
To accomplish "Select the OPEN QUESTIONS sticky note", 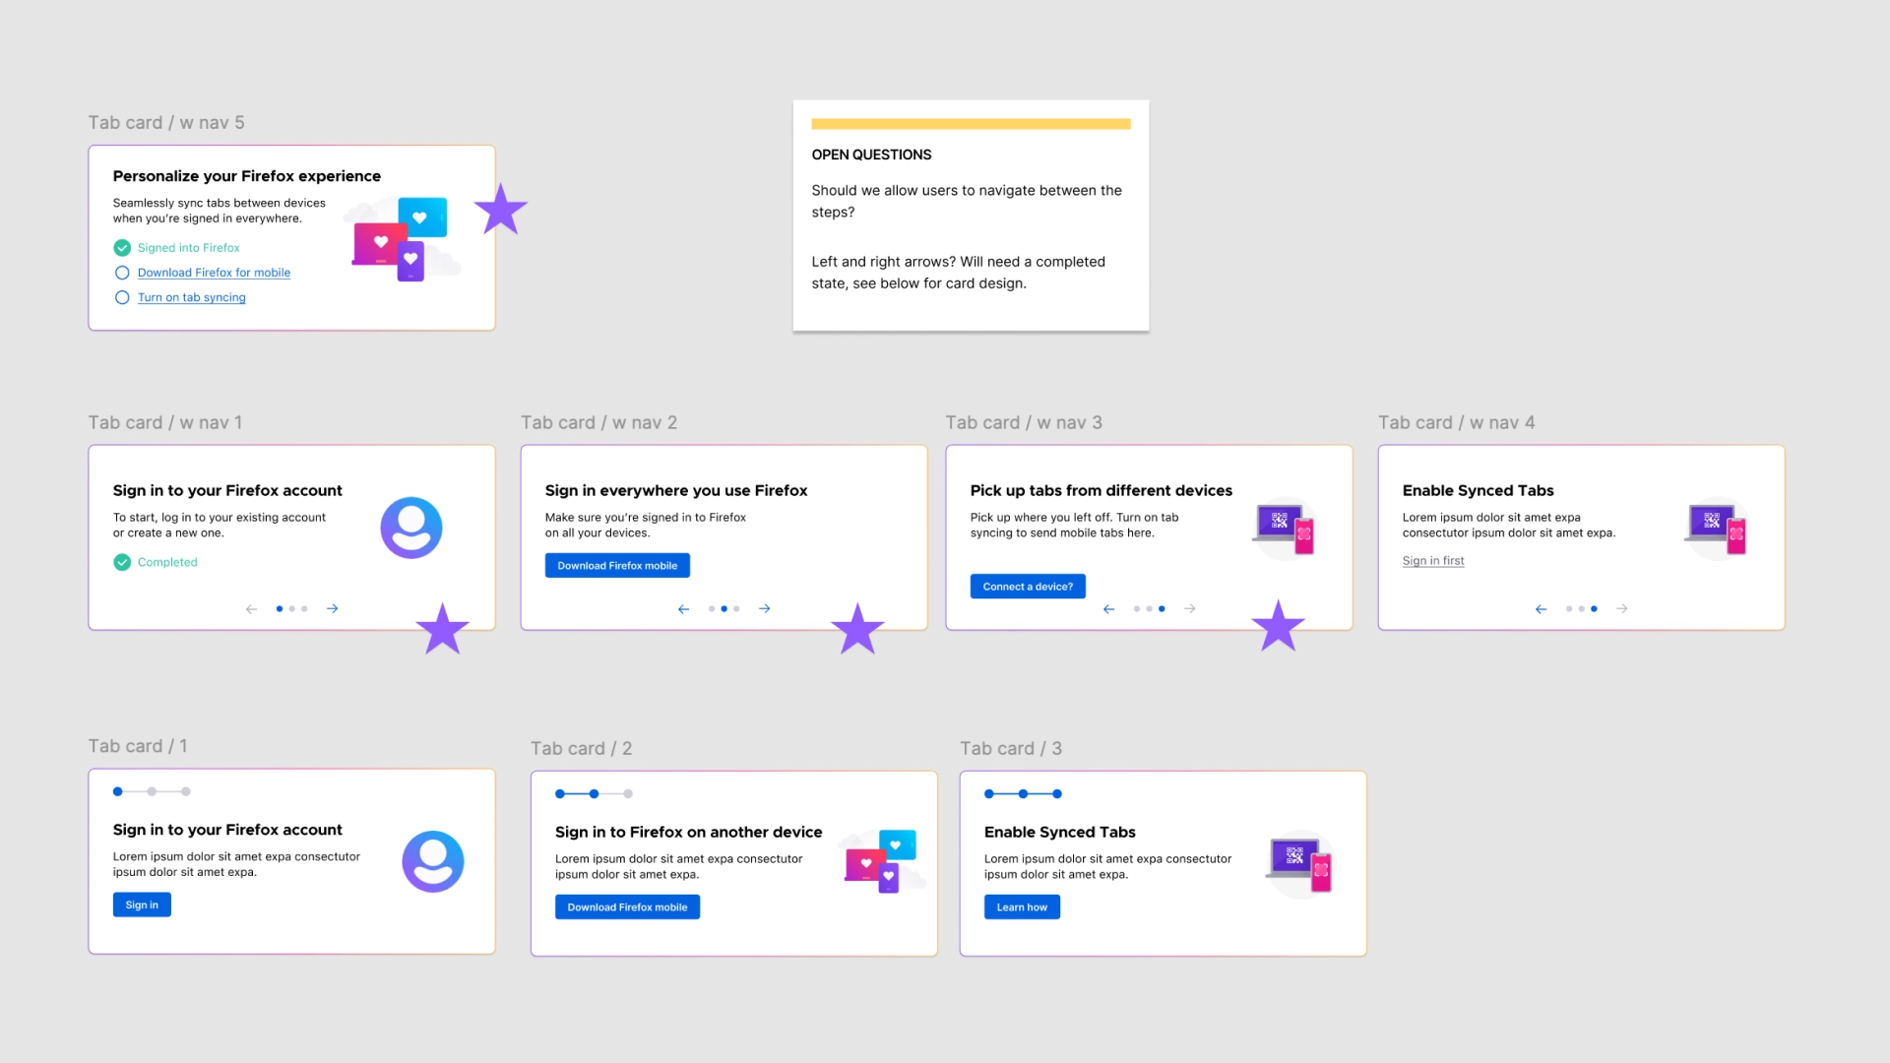I will click(x=971, y=217).
